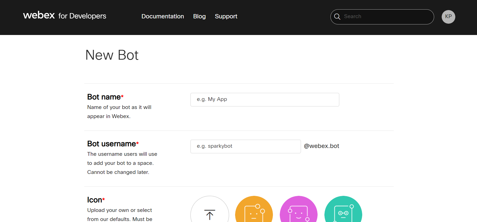Open the Blog navigation link
477x222 pixels.
[x=199, y=16]
